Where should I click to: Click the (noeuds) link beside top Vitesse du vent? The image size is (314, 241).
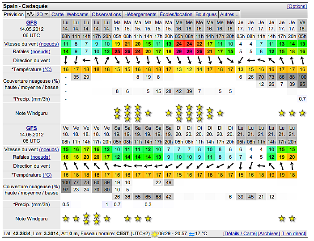49,44
